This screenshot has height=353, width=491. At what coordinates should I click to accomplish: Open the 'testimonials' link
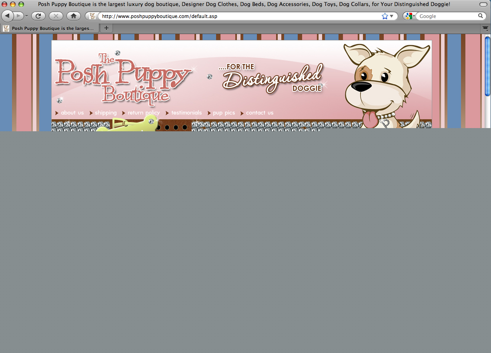pos(186,113)
